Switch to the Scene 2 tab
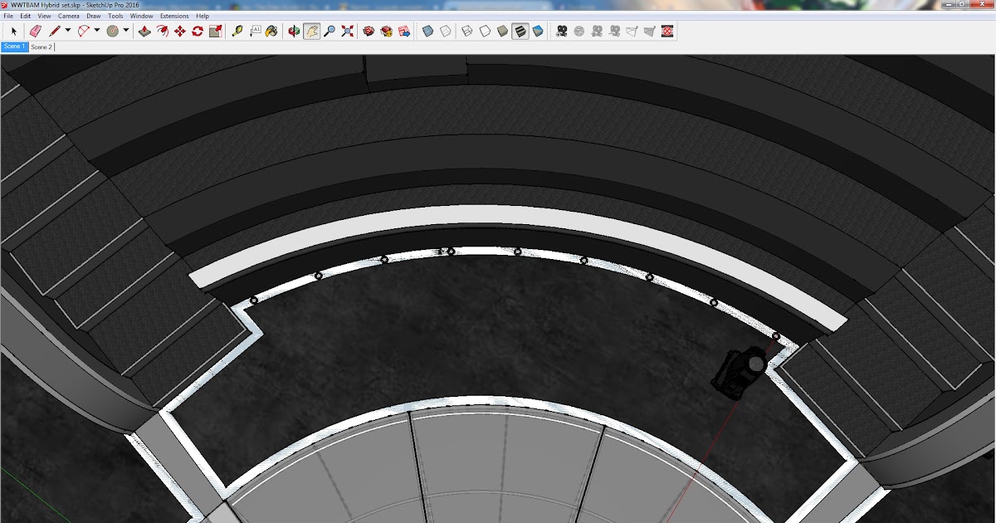This screenshot has width=996, height=523. click(x=41, y=47)
